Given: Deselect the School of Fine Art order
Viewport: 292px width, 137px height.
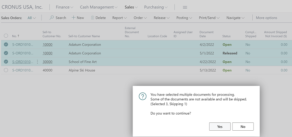Looking at the screenshot, I should point(6,62).
